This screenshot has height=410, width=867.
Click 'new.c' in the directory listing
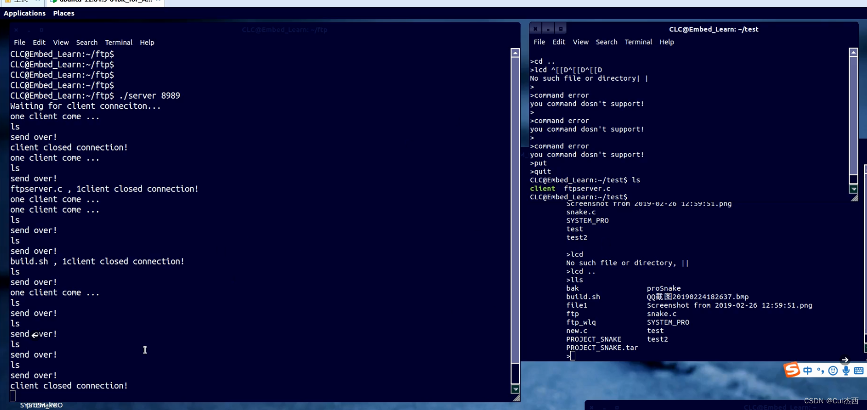click(x=577, y=331)
